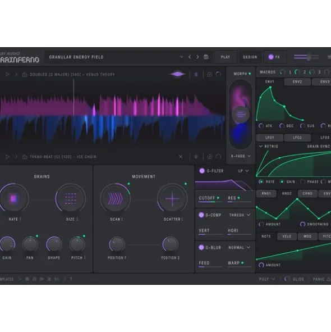Viewport: 331px width, 332px height.
Task: Toggle the Res modulation indicator dot
Action: click(x=238, y=198)
